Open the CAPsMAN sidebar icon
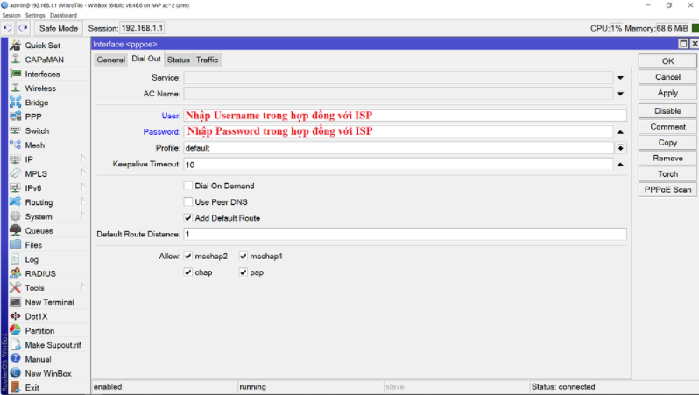 coord(16,60)
